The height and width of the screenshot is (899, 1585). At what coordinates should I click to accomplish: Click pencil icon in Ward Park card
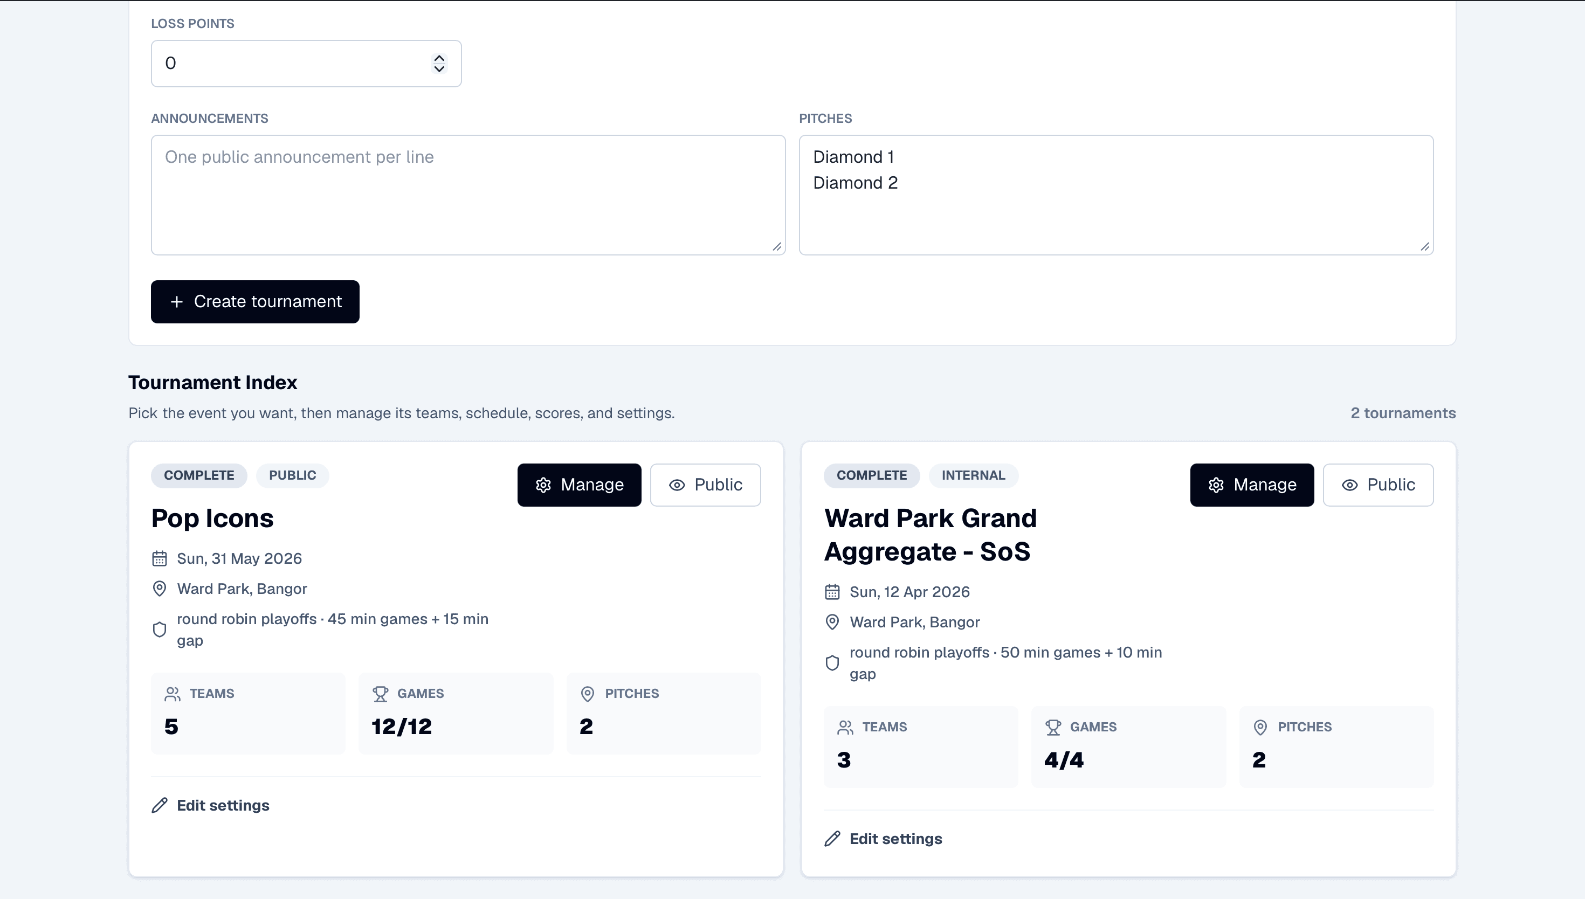[x=832, y=839]
